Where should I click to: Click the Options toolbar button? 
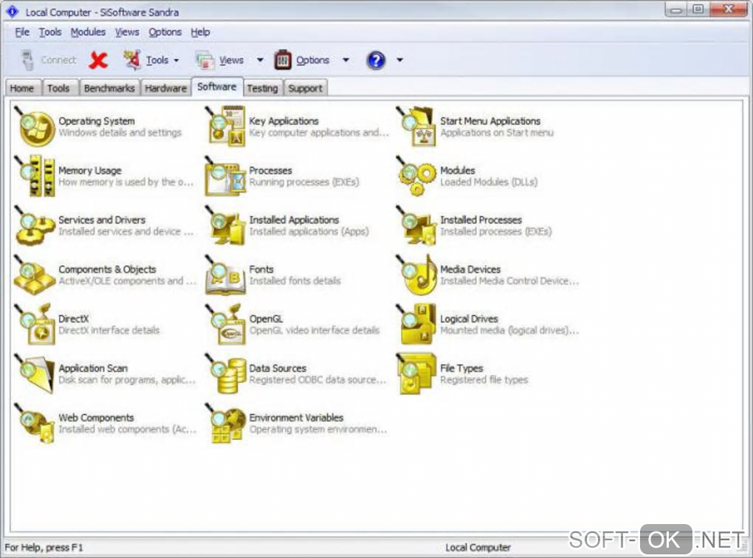(x=302, y=61)
